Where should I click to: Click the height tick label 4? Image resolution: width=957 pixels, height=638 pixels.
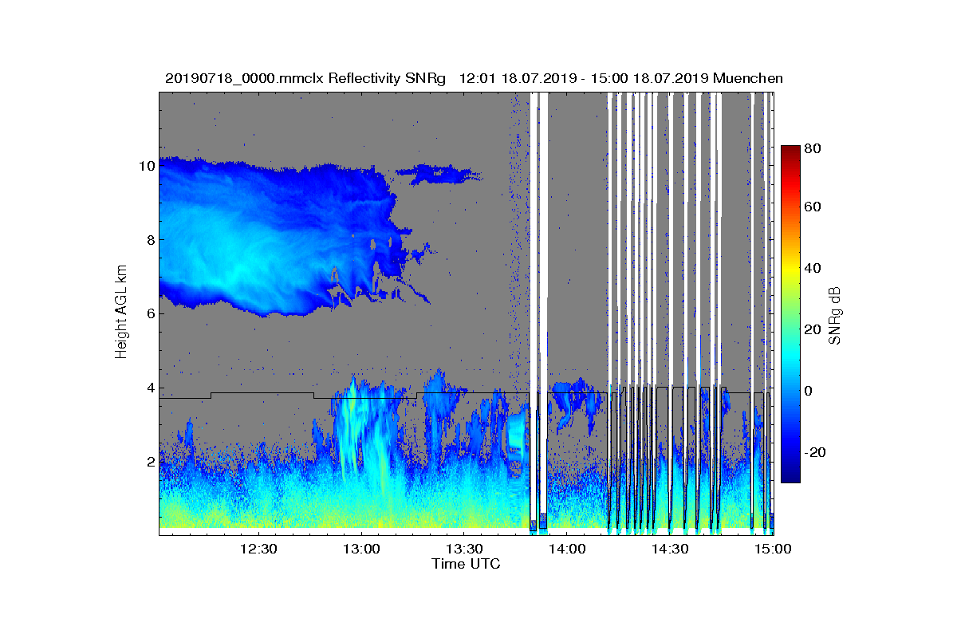click(149, 388)
